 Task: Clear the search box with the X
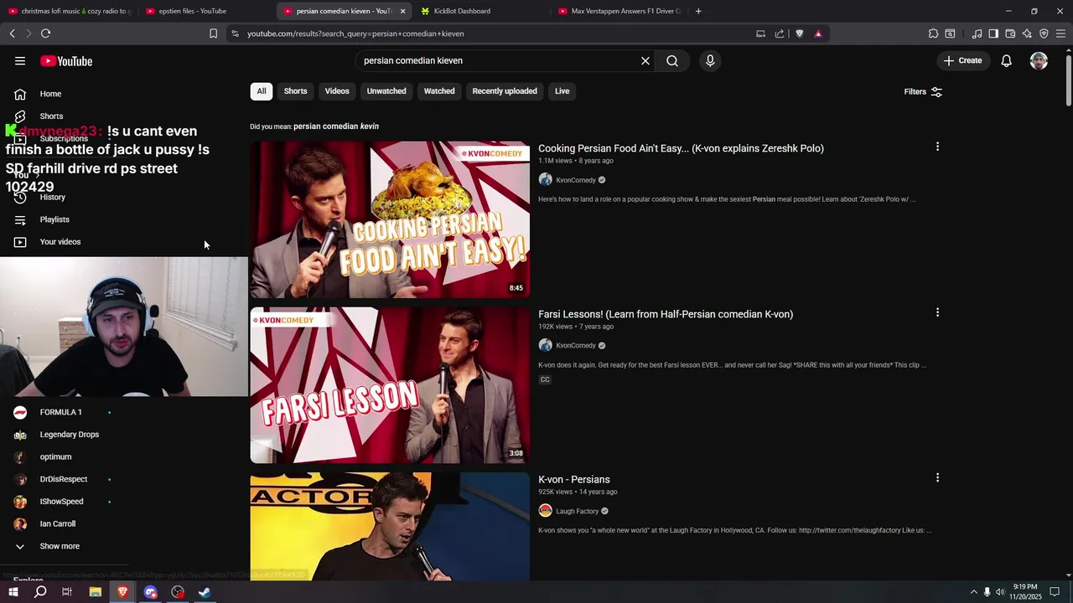[x=645, y=61]
